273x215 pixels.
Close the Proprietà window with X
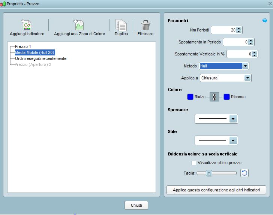pyautogui.click(x=270, y=3)
